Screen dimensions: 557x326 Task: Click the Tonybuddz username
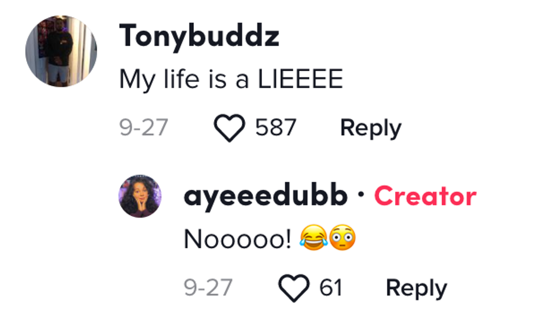click(x=199, y=37)
